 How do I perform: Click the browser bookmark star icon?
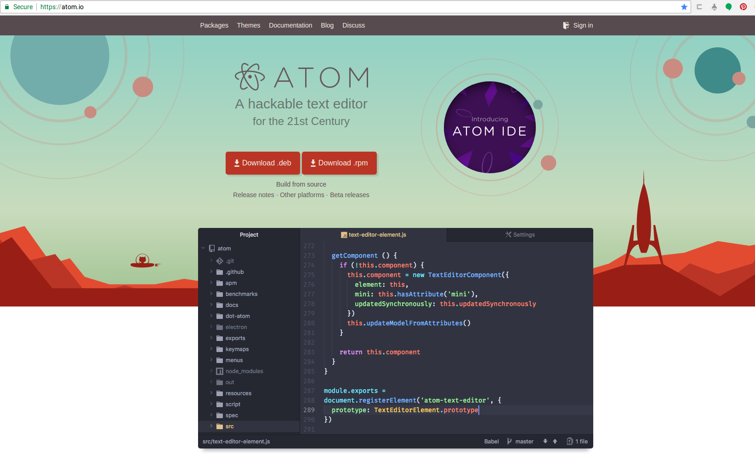click(x=684, y=7)
